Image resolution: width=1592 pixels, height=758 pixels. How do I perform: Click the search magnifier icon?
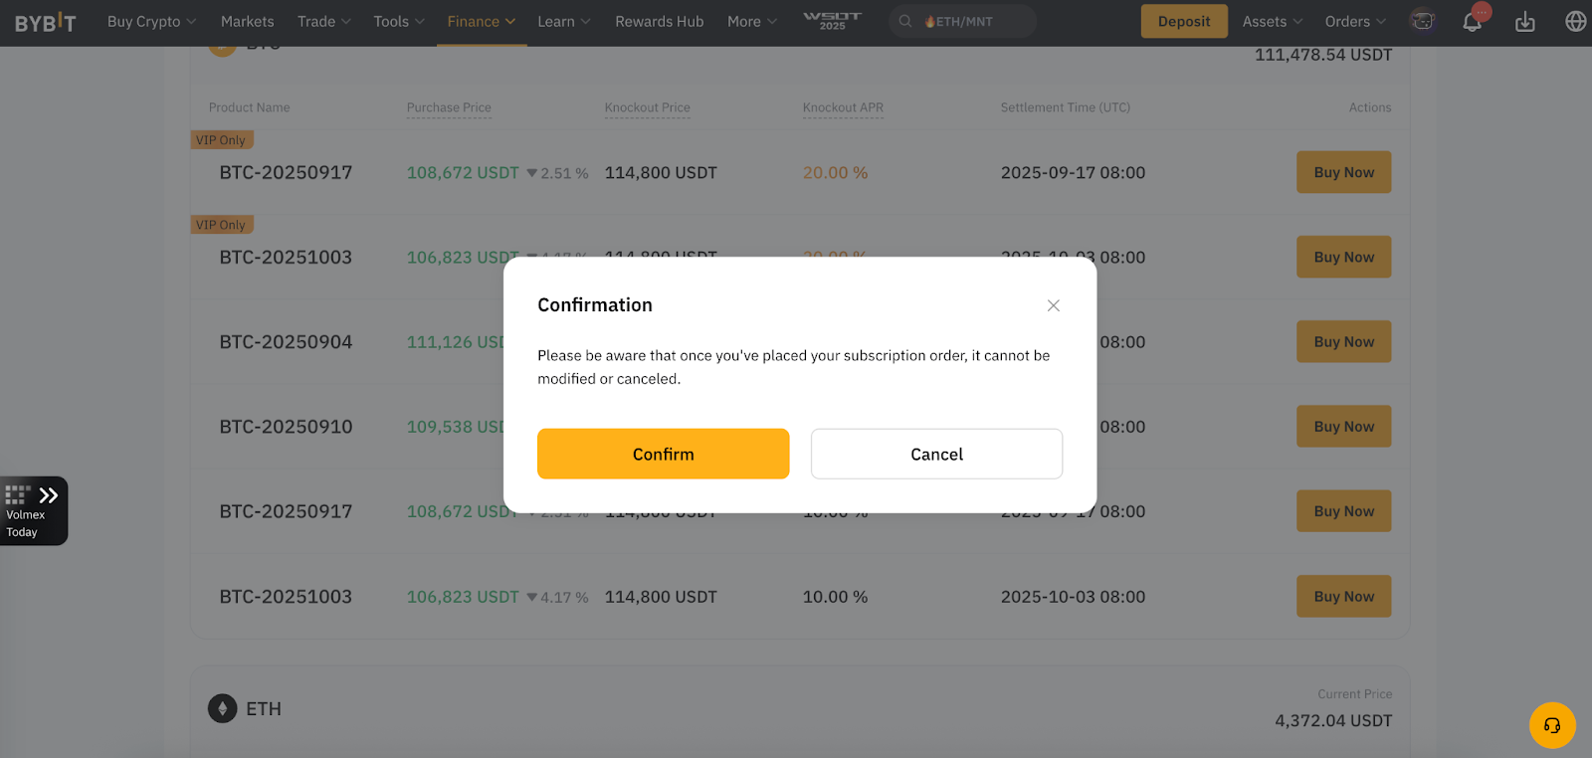[x=903, y=20]
